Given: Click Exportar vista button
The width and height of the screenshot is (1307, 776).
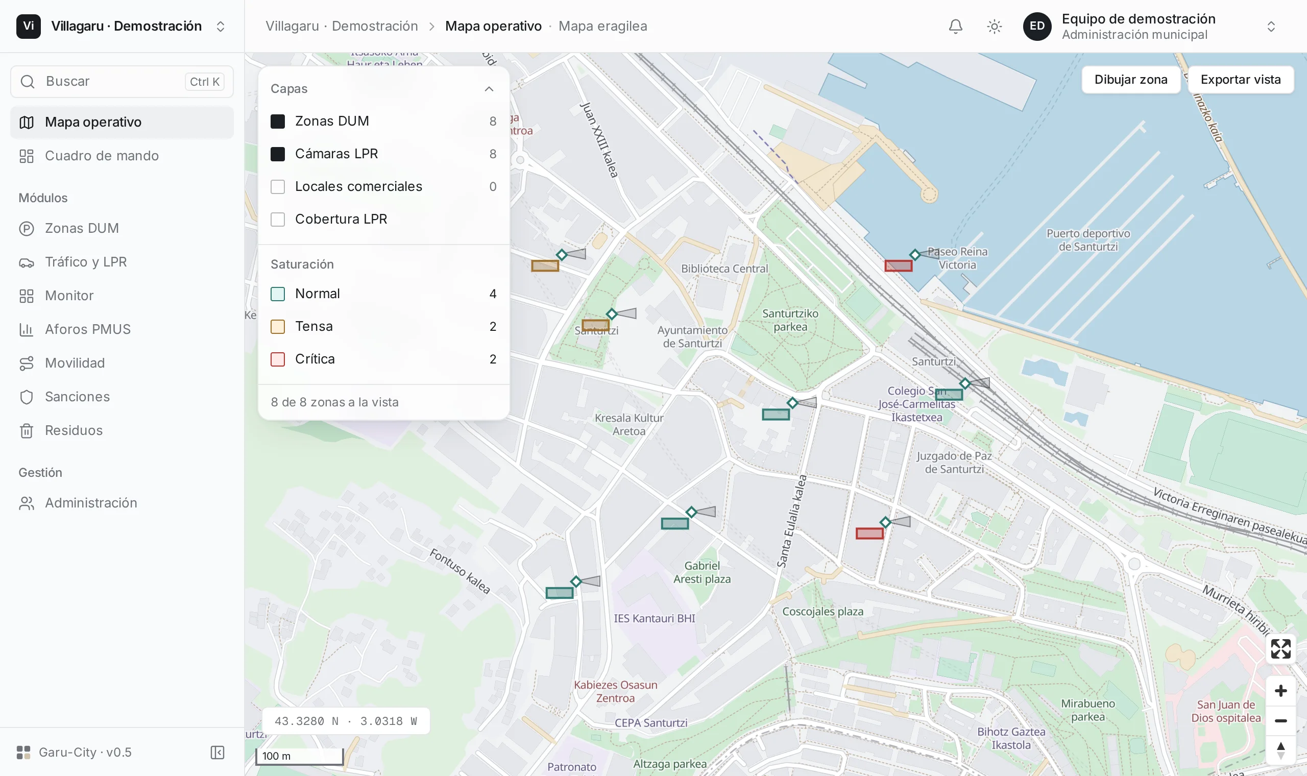Looking at the screenshot, I should (1240, 80).
